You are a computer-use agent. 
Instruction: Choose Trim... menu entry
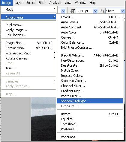point(28,68)
